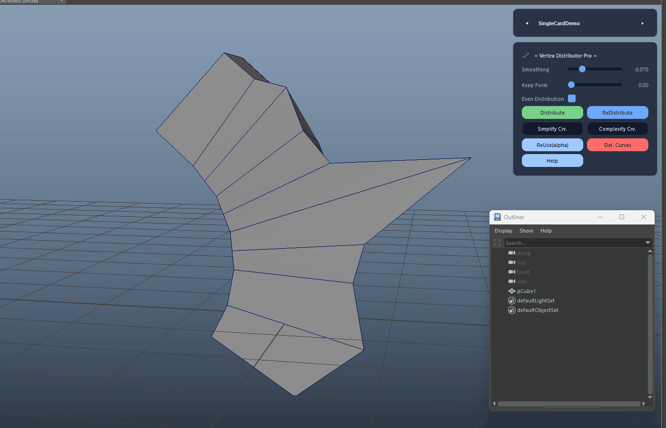Click the green Distribute button
The image size is (666, 428).
click(x=552, y=113)
